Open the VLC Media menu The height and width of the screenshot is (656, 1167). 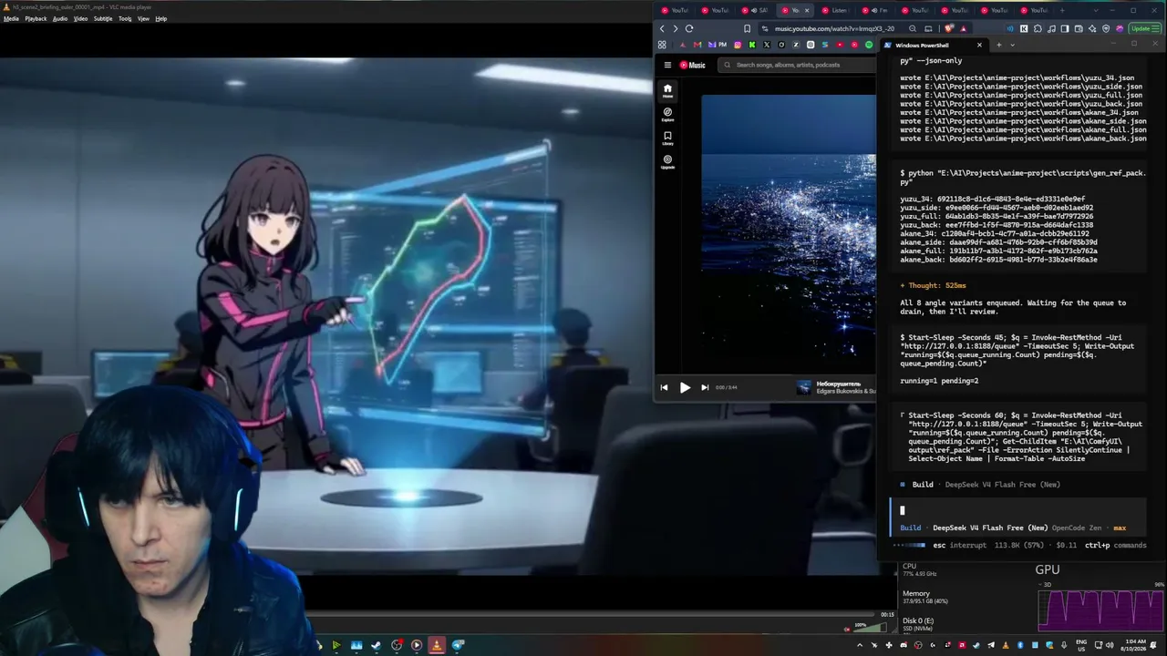(x=11, y=18)
